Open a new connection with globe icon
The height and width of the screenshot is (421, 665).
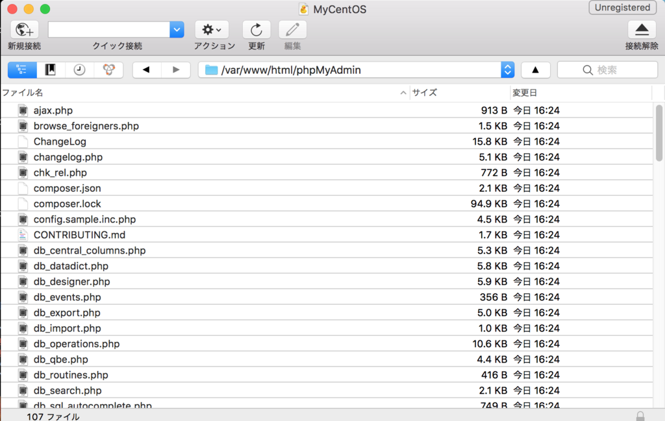pos(24,30)
